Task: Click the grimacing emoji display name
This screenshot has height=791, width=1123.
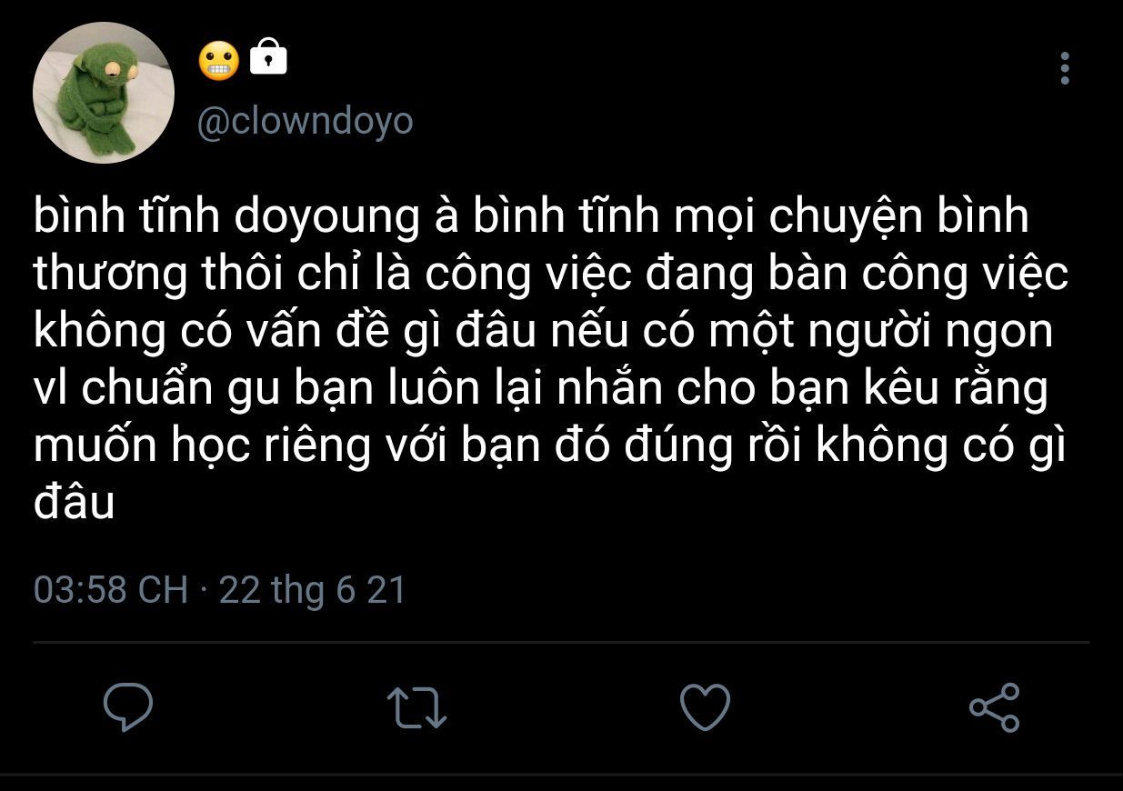Action: pos(218,60)
